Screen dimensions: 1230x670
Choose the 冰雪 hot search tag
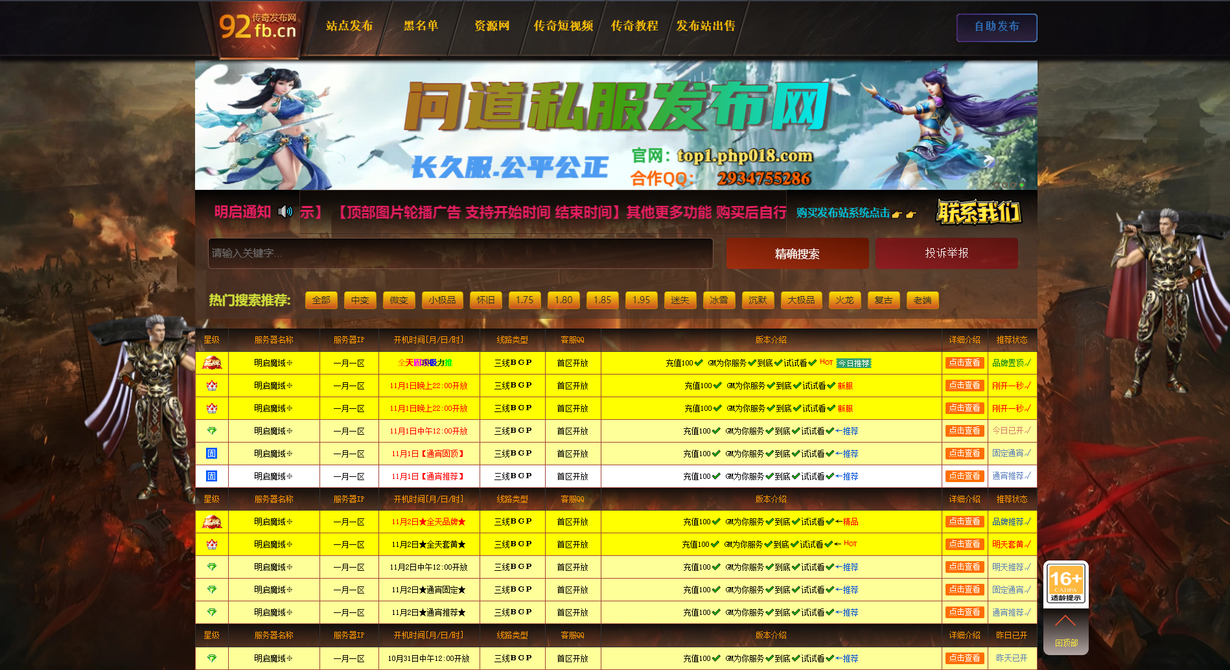point(719,300)
